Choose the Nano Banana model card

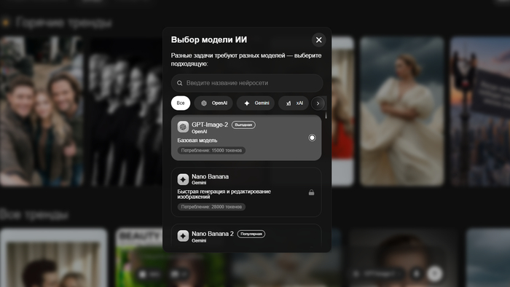(x=246, y=192)
